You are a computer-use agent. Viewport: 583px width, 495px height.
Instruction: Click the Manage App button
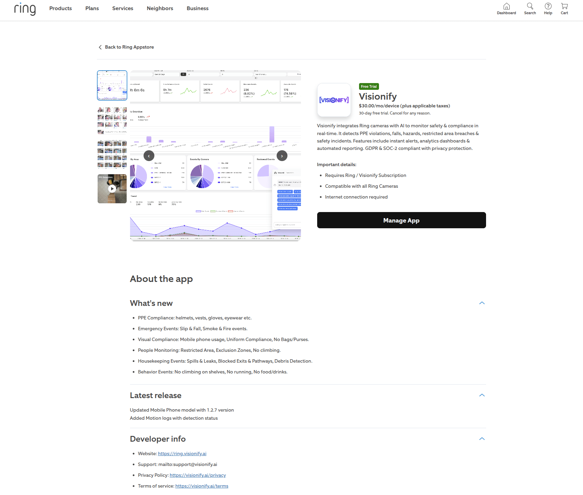pyautogui.click(x=401, y=220)
